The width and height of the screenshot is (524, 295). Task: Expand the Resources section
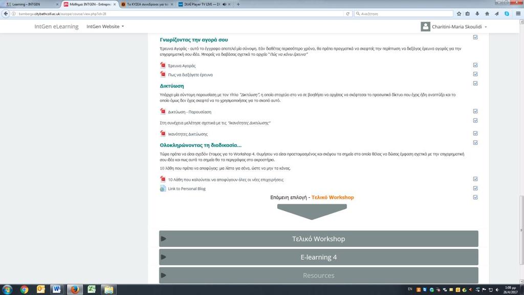[318, 275]
